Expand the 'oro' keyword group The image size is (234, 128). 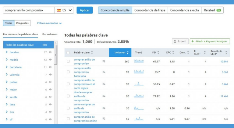[7, 112]
